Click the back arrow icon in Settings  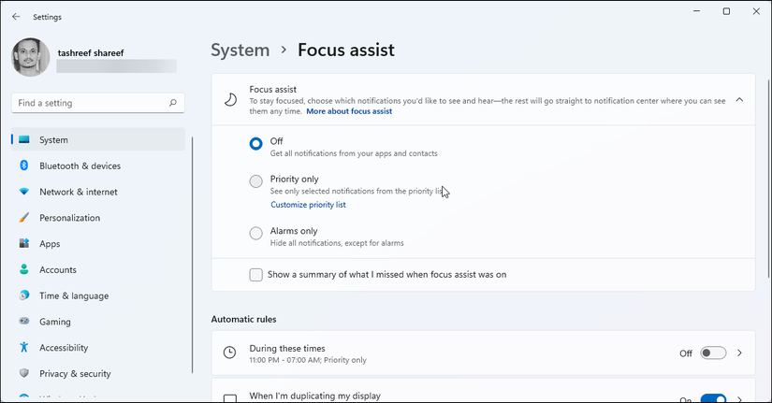(16, 17)
